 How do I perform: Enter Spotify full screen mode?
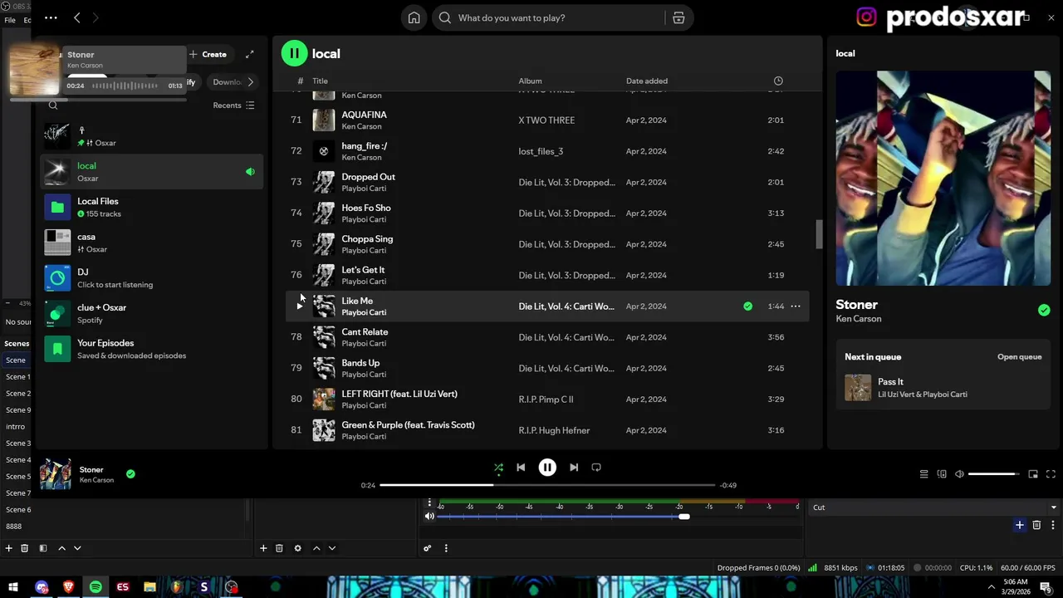point(1051,474)
